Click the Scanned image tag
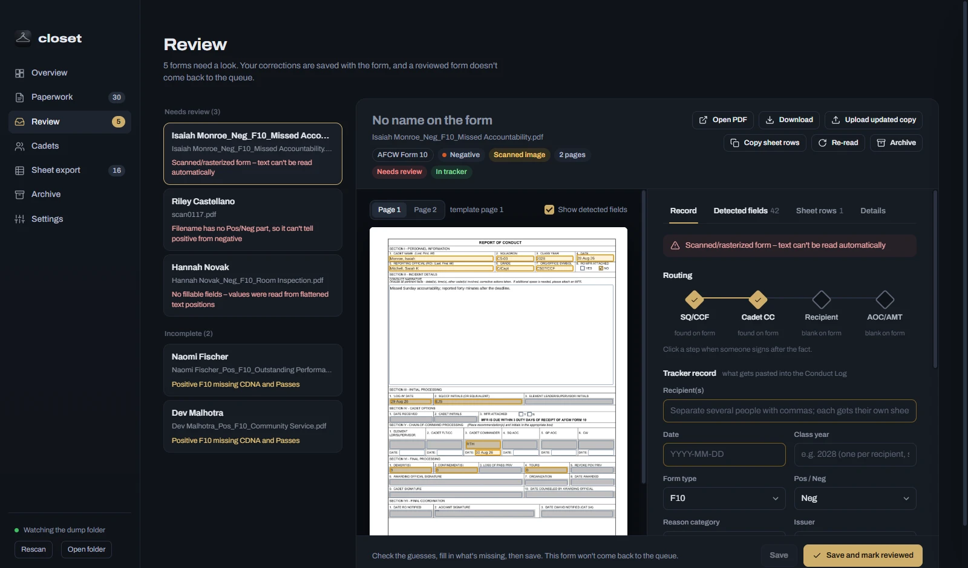Viewport: 968px width, 568px height. [x=519, y=155]
